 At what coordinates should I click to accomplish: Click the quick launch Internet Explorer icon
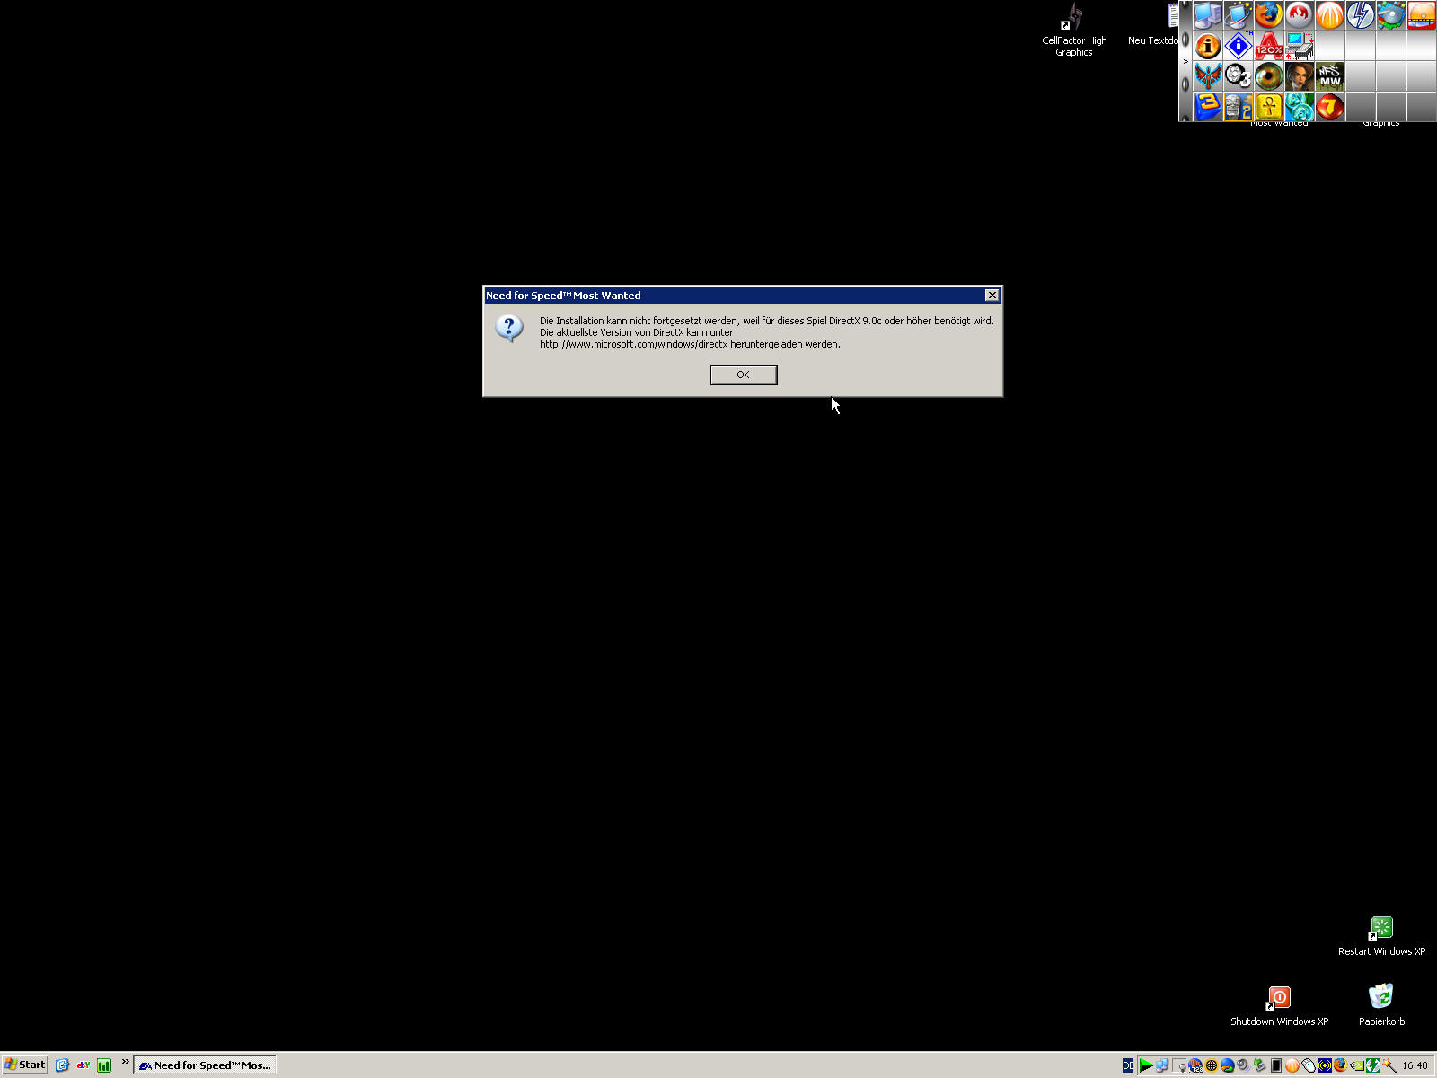click(x=62, y=1065)
